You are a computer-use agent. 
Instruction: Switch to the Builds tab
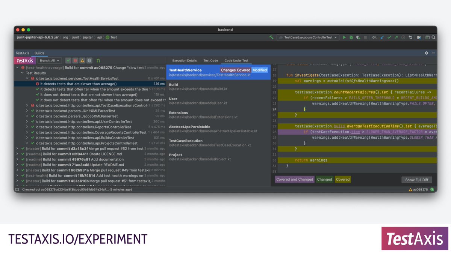pyautogui.click(x=39, y=53)
